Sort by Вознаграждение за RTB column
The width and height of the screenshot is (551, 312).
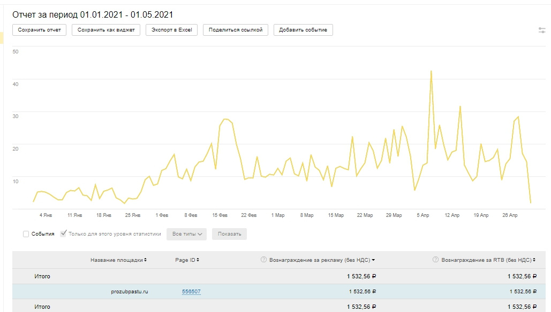pyautogui.click(x=488, y=260)
